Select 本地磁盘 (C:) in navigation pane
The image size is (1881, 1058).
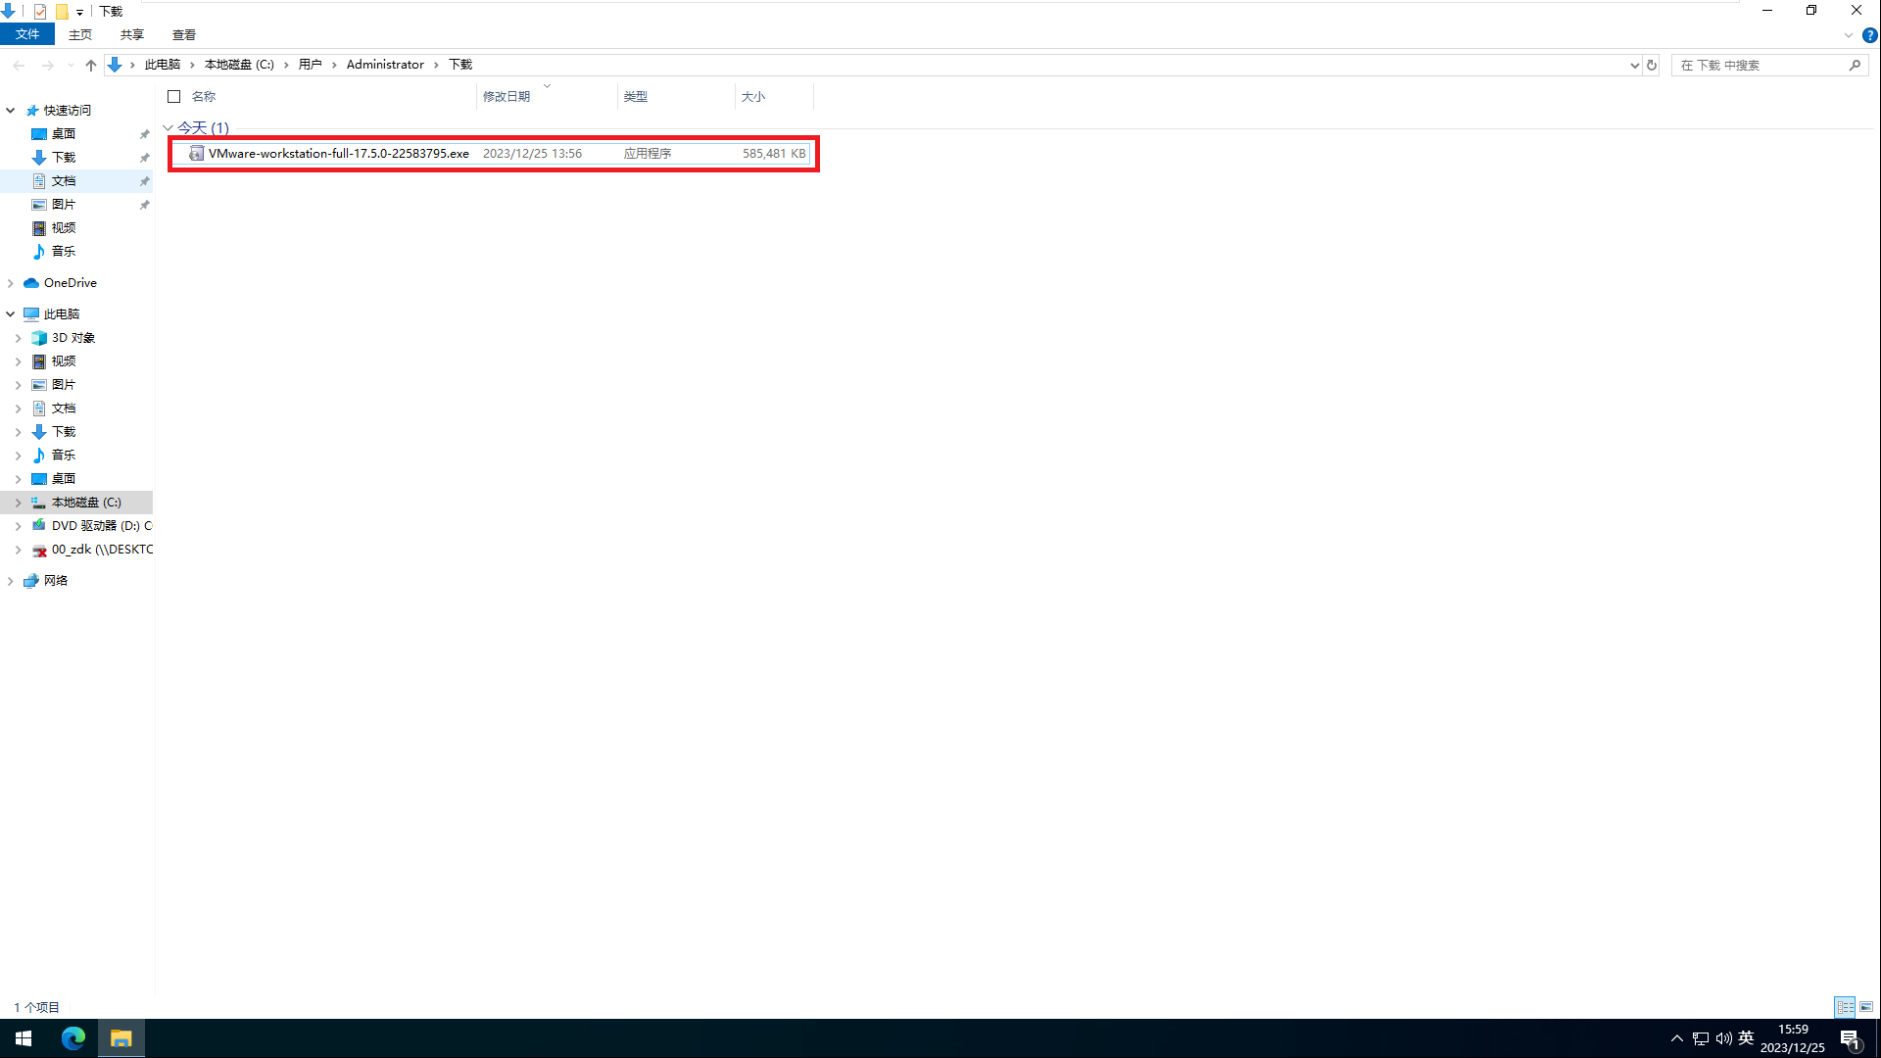86,503
